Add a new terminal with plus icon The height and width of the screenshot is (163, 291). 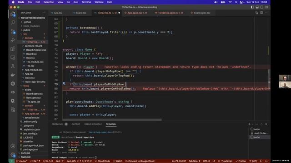tap(250, 124)
